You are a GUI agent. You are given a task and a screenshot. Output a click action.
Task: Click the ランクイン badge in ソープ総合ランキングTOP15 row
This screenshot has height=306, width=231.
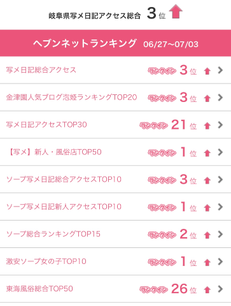[162, 235]
